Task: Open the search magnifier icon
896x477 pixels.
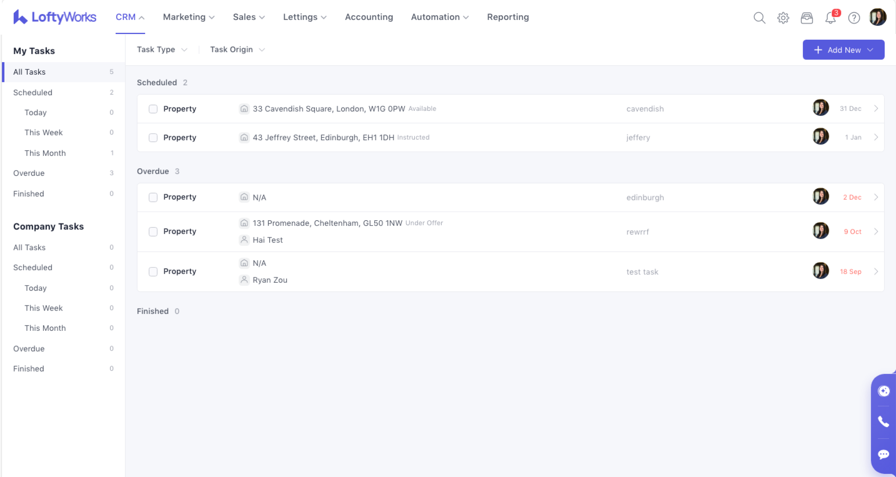Action: pyautogui.click(x=759, y=17)
